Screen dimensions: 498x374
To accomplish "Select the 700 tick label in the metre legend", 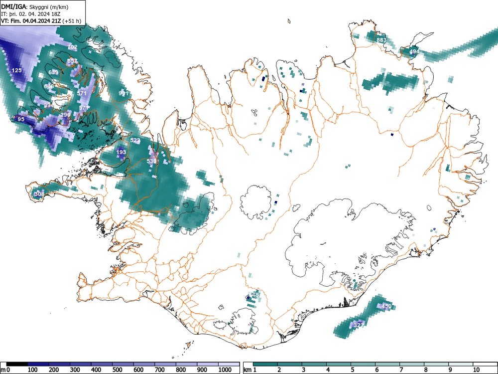I will [160, 370].
